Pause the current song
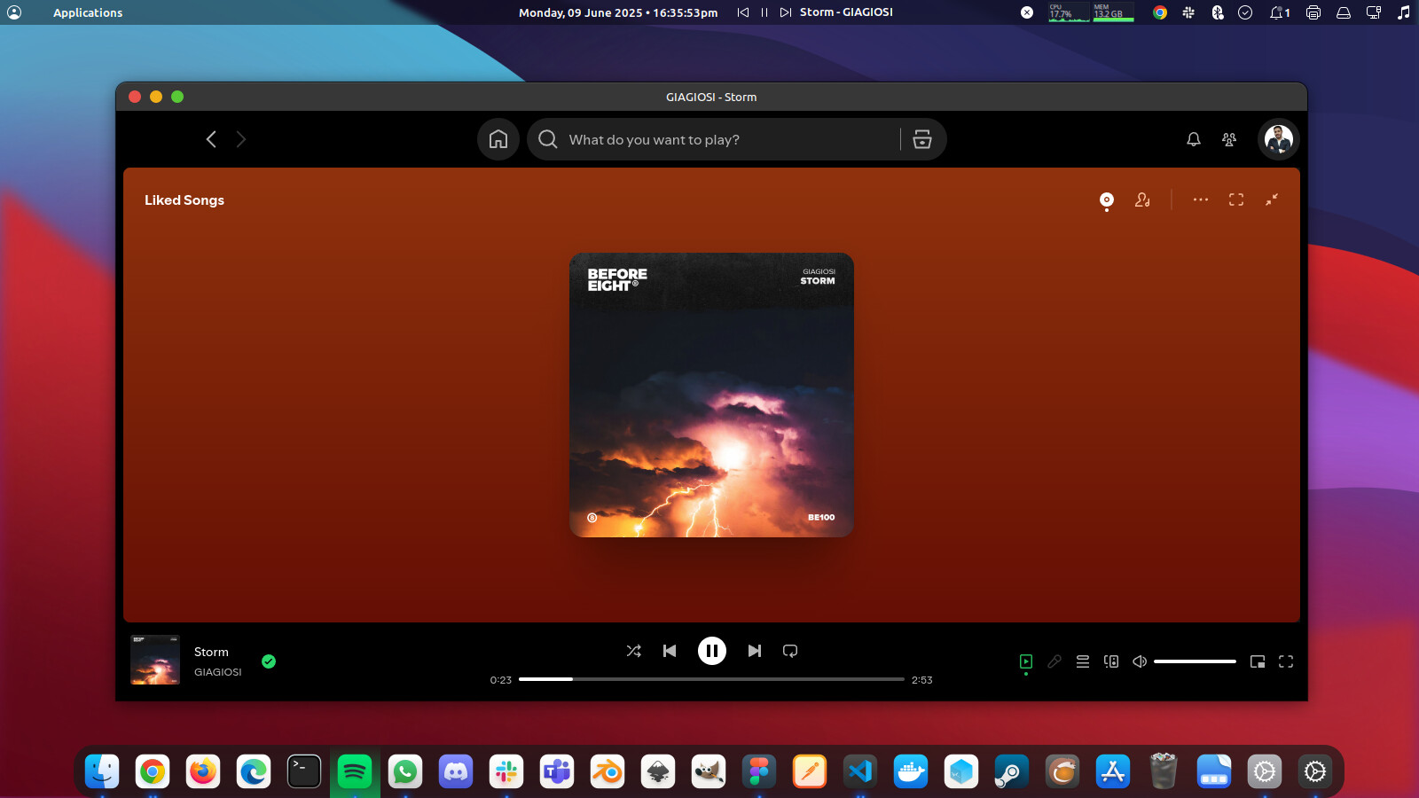Viewport: 1419px width, 798px height. [712, 651]
